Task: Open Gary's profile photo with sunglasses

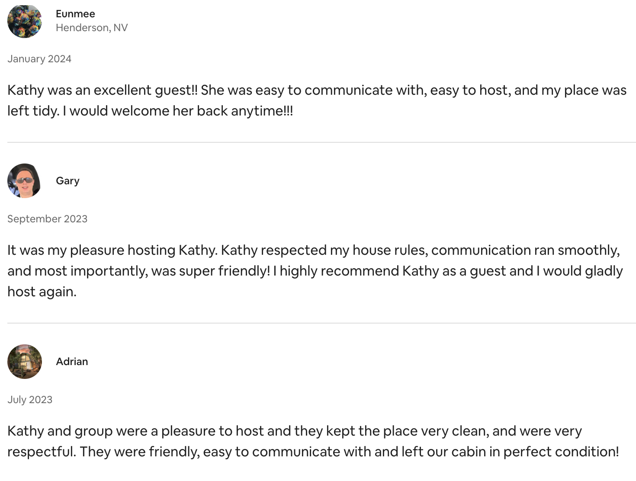Action: 25,181
